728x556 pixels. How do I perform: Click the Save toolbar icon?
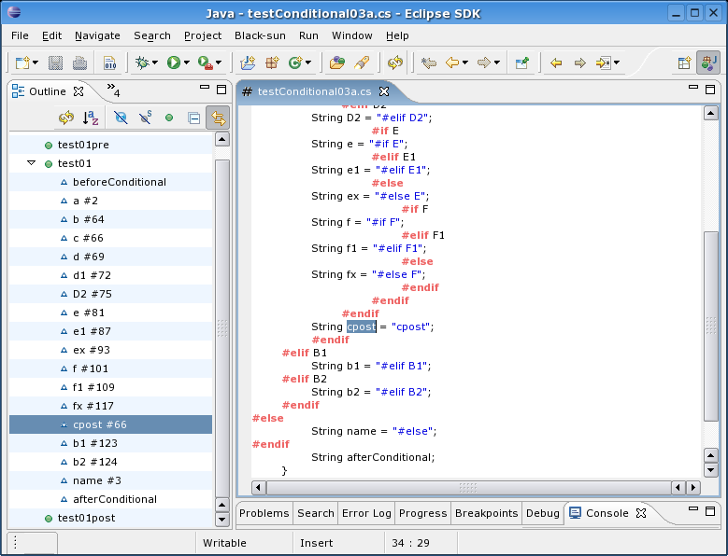click(x=56, y=63)
